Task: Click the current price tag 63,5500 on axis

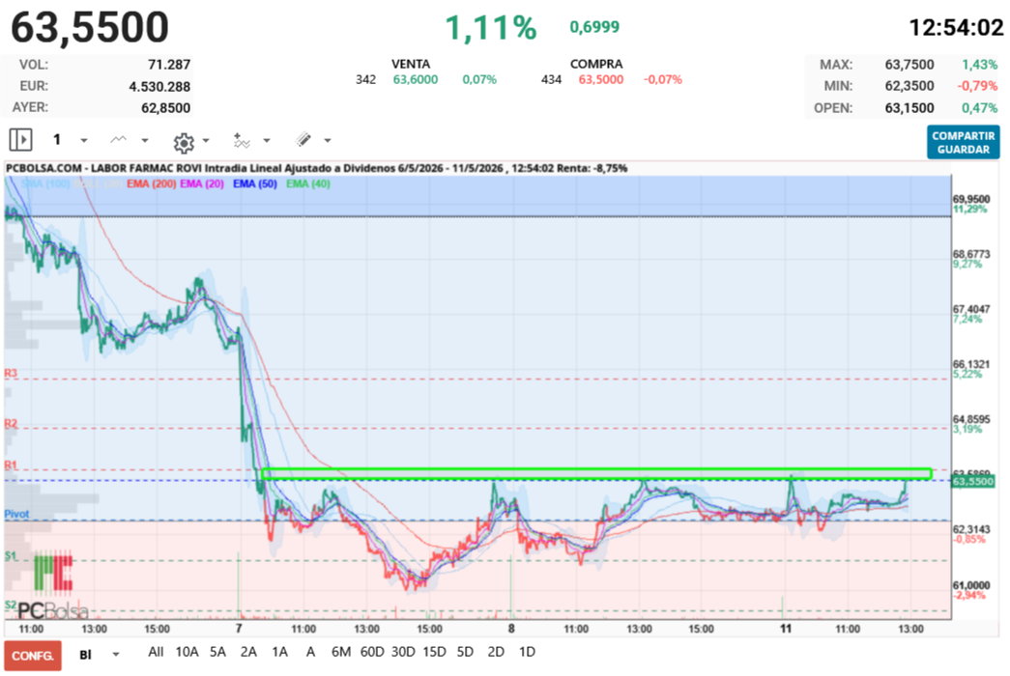Action: [972, 481]
